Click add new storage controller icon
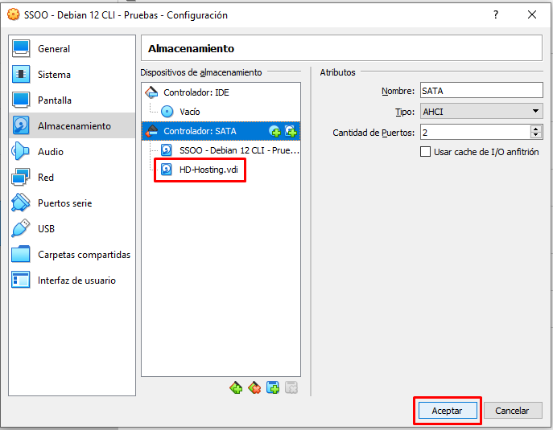 pyautogui.click(x=236, y=388)
